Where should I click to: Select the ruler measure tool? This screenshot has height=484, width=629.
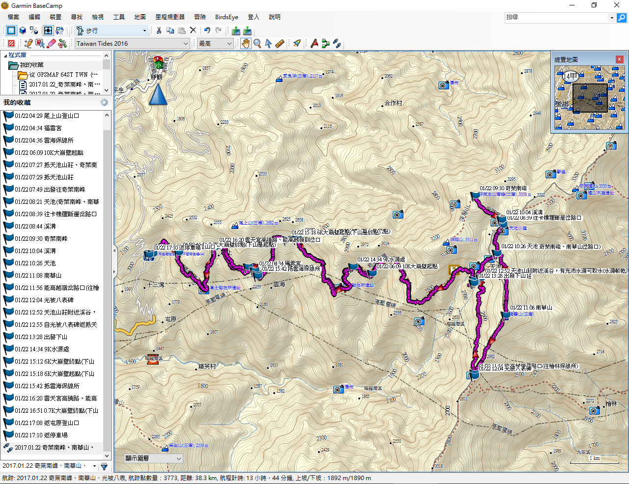280,43
